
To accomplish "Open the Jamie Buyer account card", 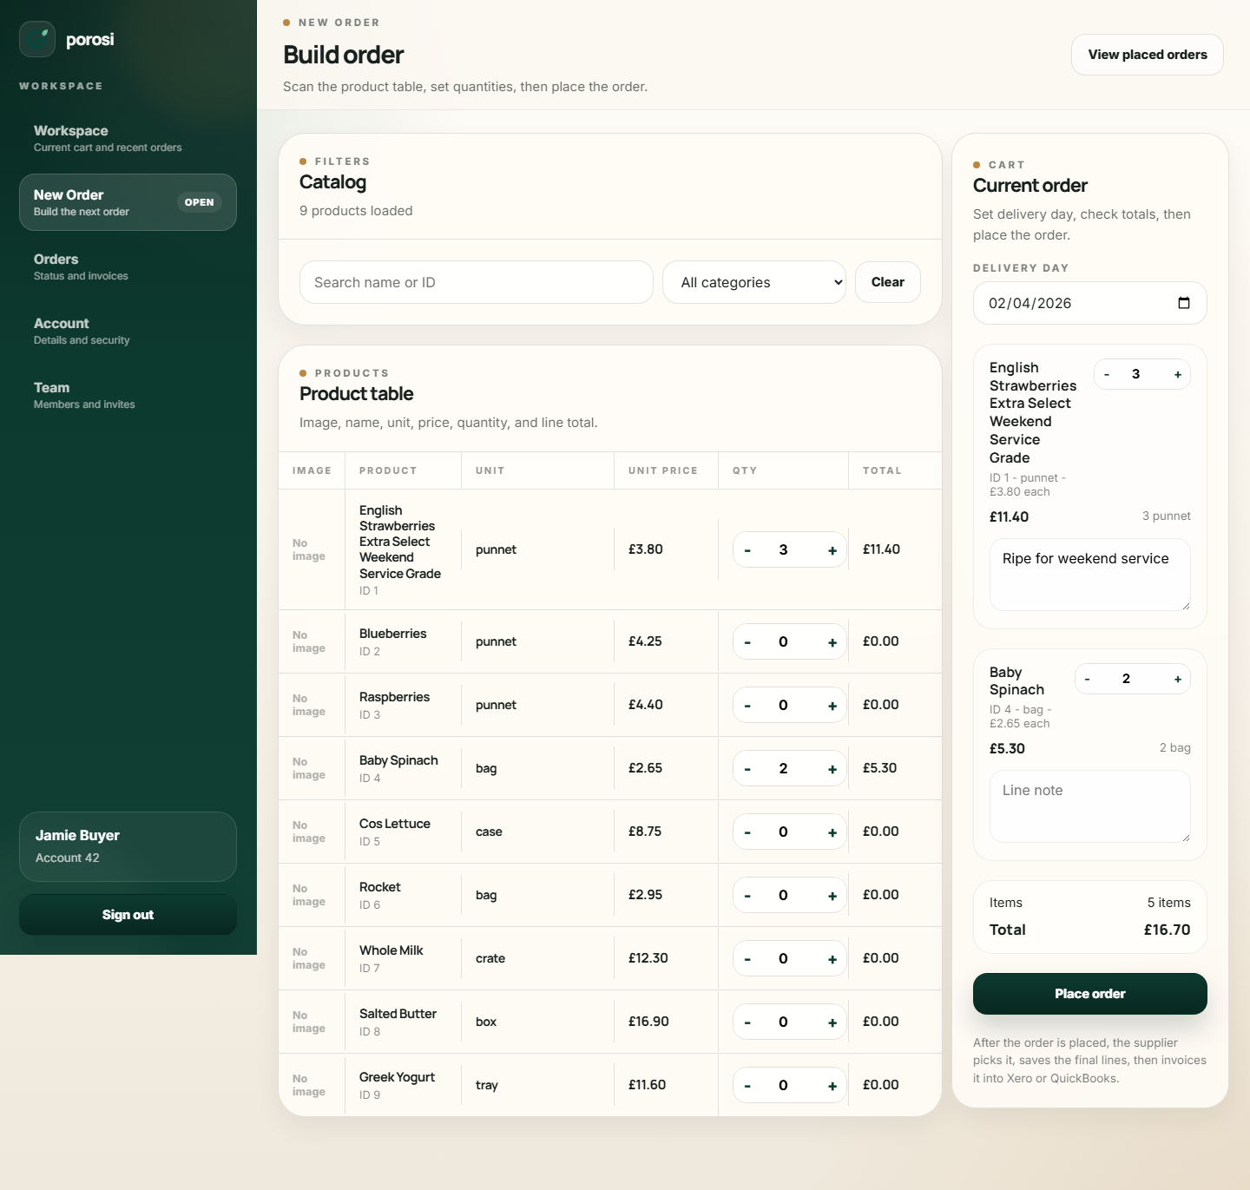I will (x=128, y=846).
